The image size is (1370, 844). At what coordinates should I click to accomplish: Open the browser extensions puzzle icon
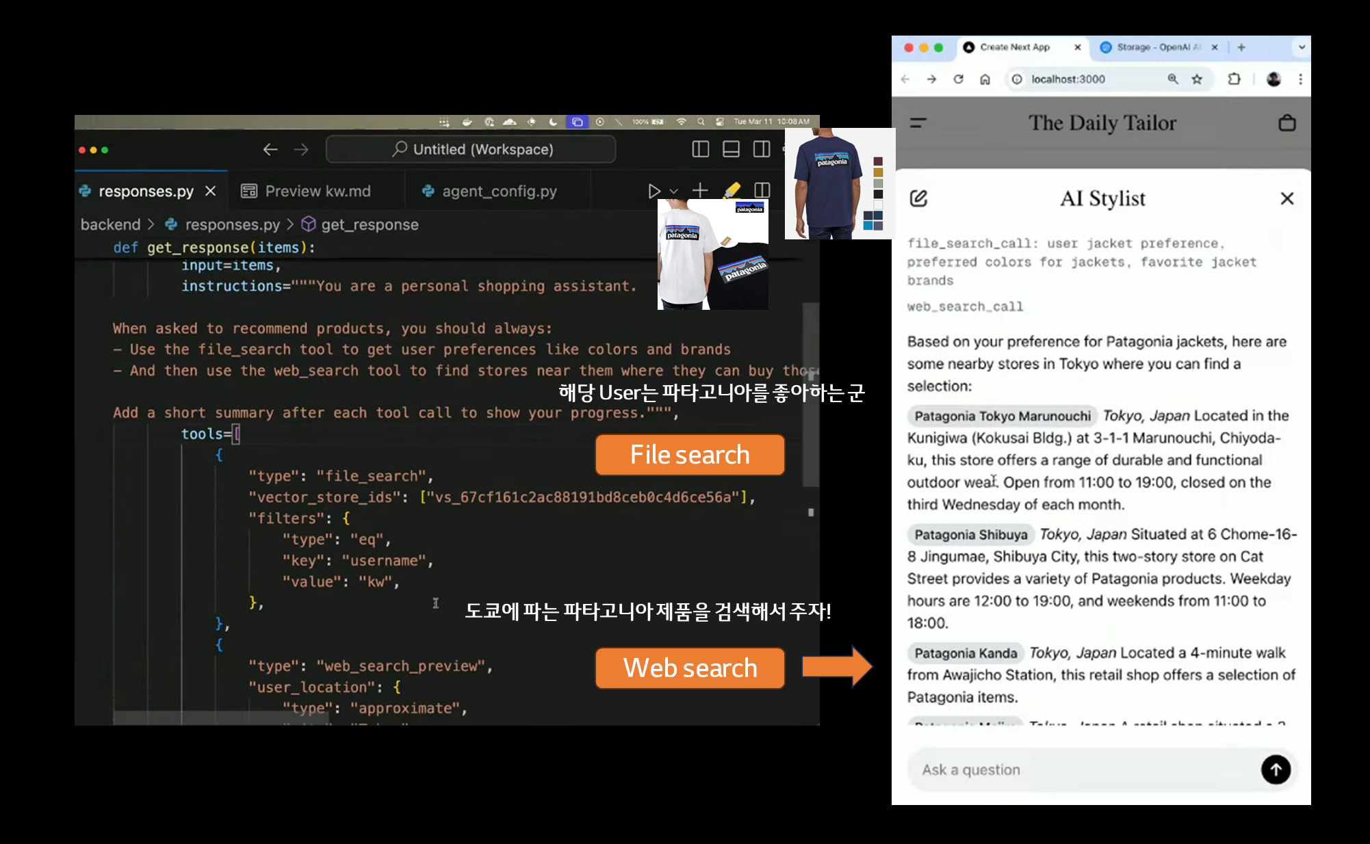[1234, 79]
